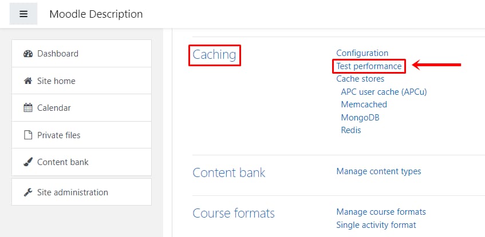Screen dimensions: 485x237
Task: Click the Private files document icon
Action: click(x=28, y=135)
